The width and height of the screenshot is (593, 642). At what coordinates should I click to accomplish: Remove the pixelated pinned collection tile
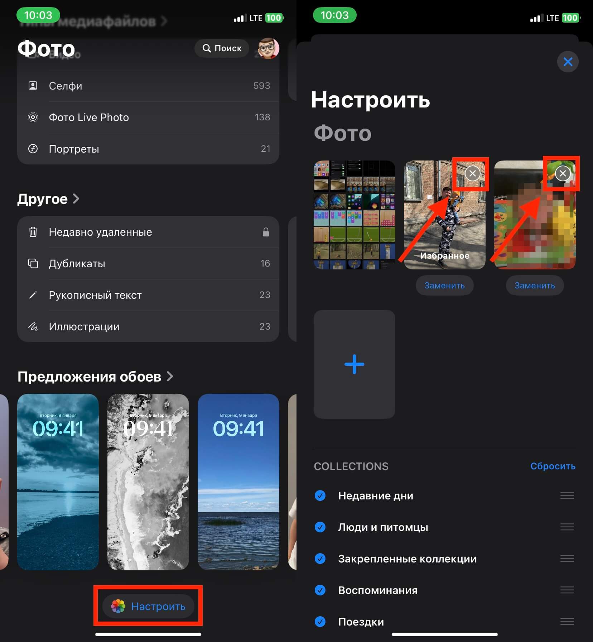coord(563,174)
